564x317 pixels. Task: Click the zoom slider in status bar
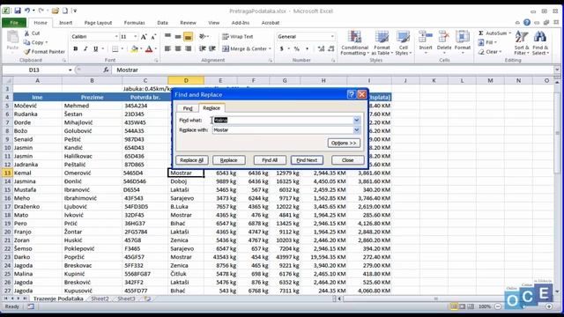click(x=523, y=306)
